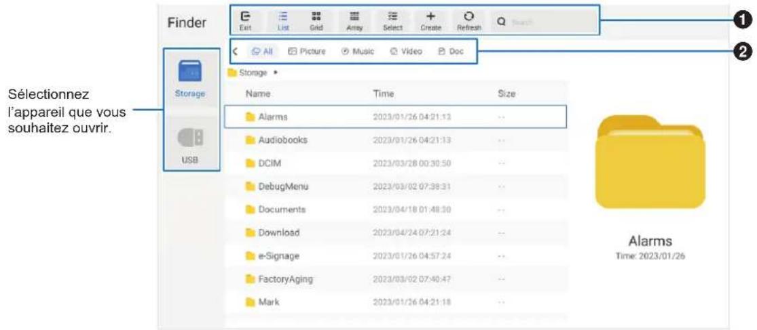Expand the Storage breadcrumb arrow
Viewport: 757px width, 330px height.
coord(275,73)
